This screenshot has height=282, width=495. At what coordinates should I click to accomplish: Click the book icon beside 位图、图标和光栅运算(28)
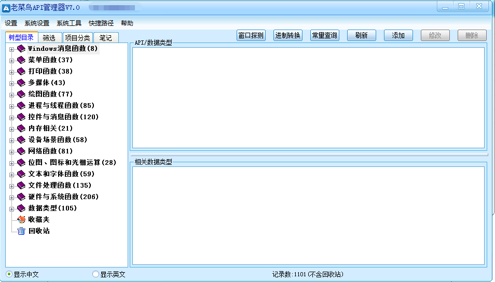[x=21, y=162]
